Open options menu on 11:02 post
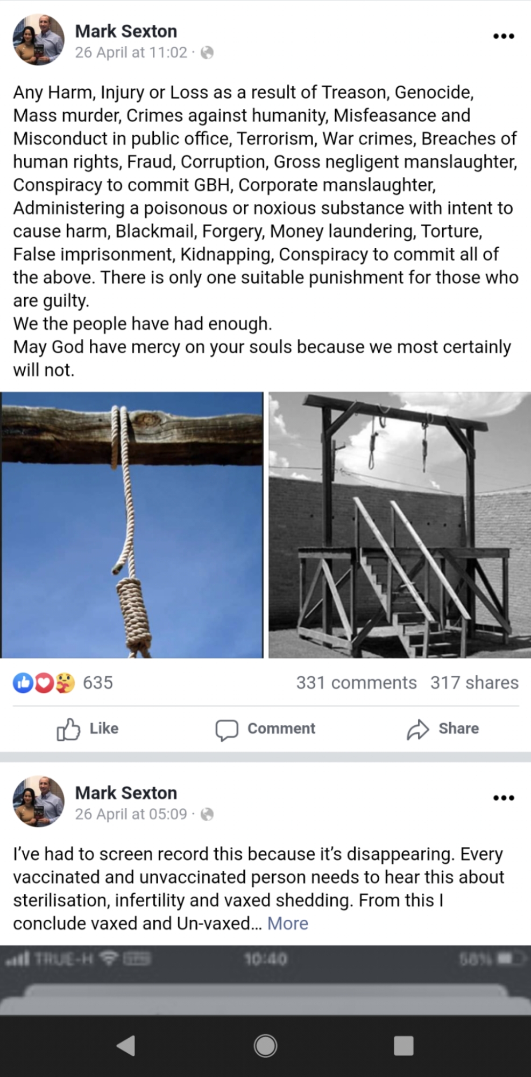The height and width of the screenshot is (1077, 531). point(504,37)
